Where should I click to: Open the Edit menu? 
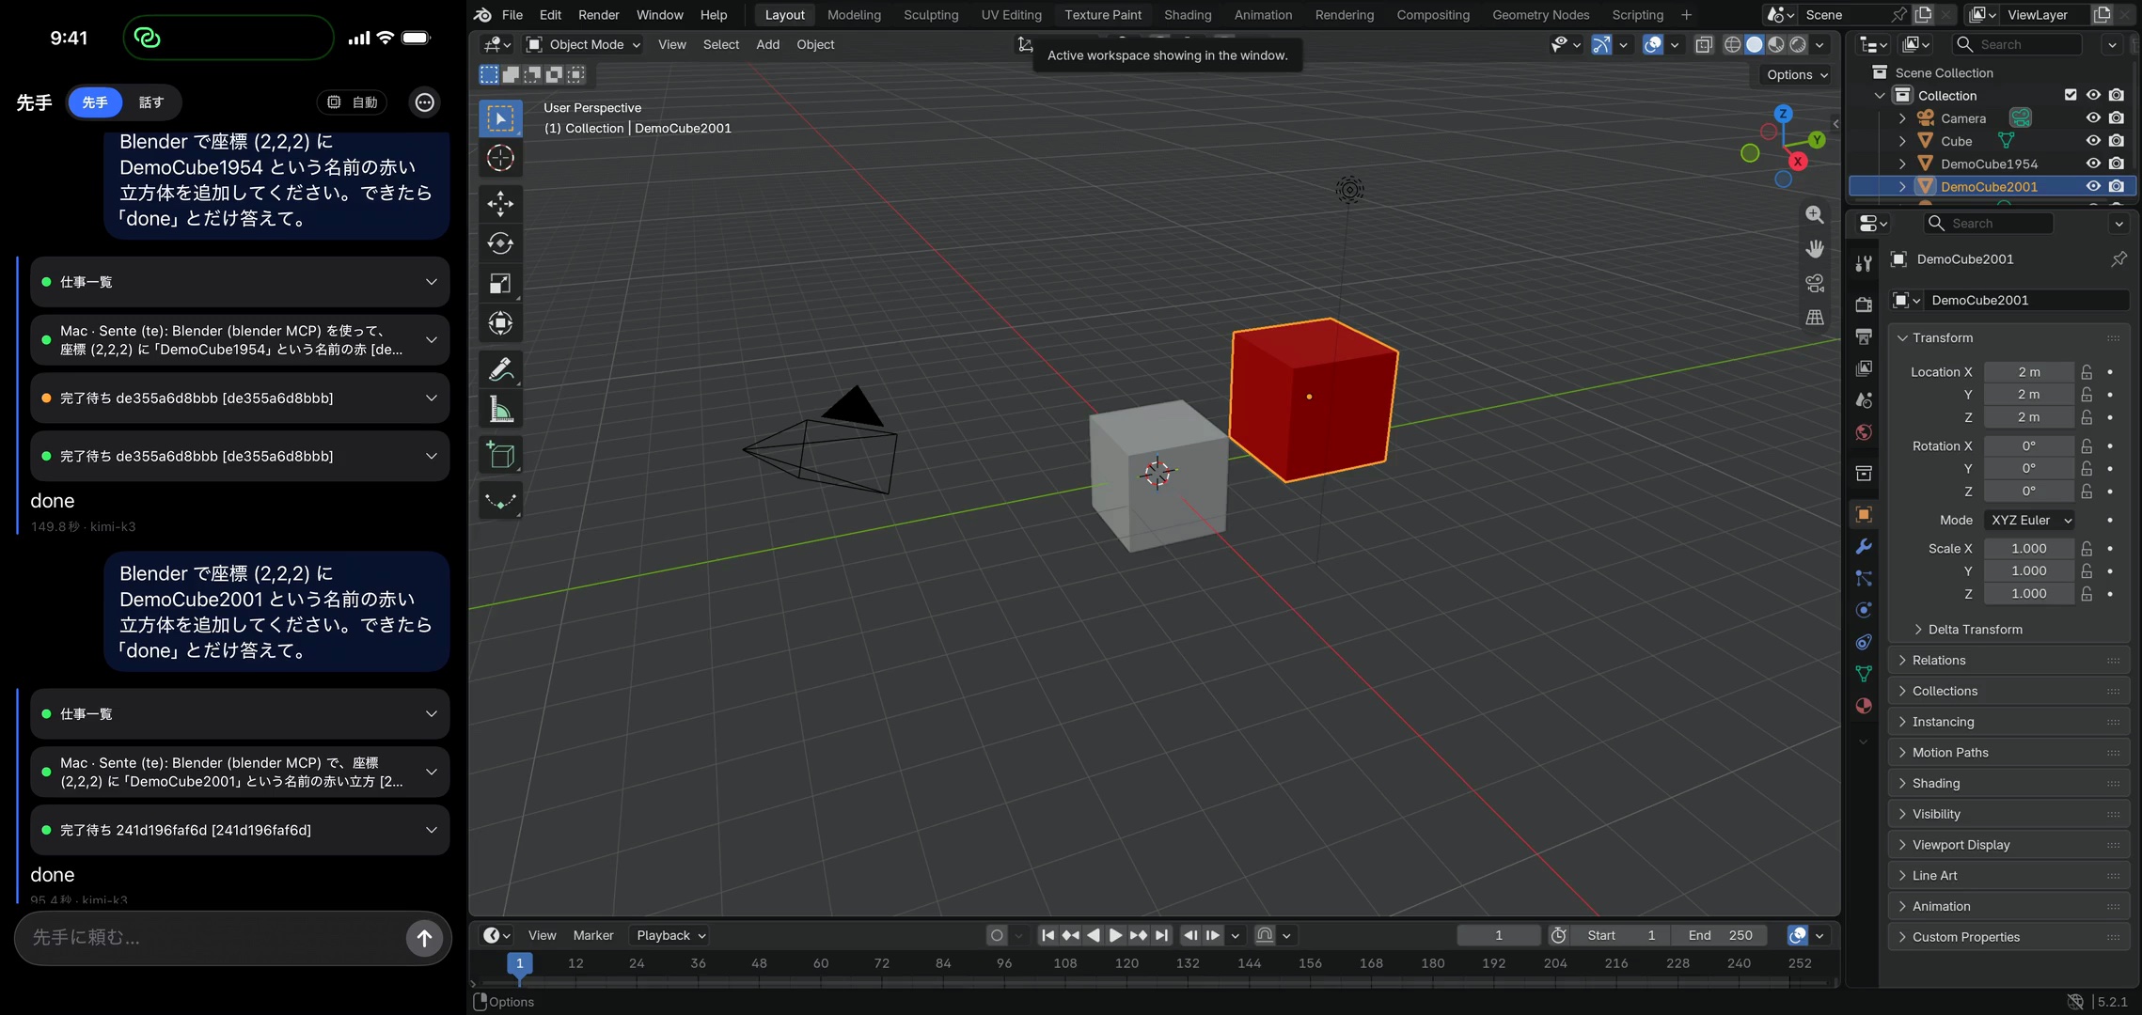[550, 15]
